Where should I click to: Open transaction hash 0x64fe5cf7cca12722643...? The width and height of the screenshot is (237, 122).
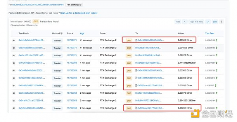pos(32,100)
